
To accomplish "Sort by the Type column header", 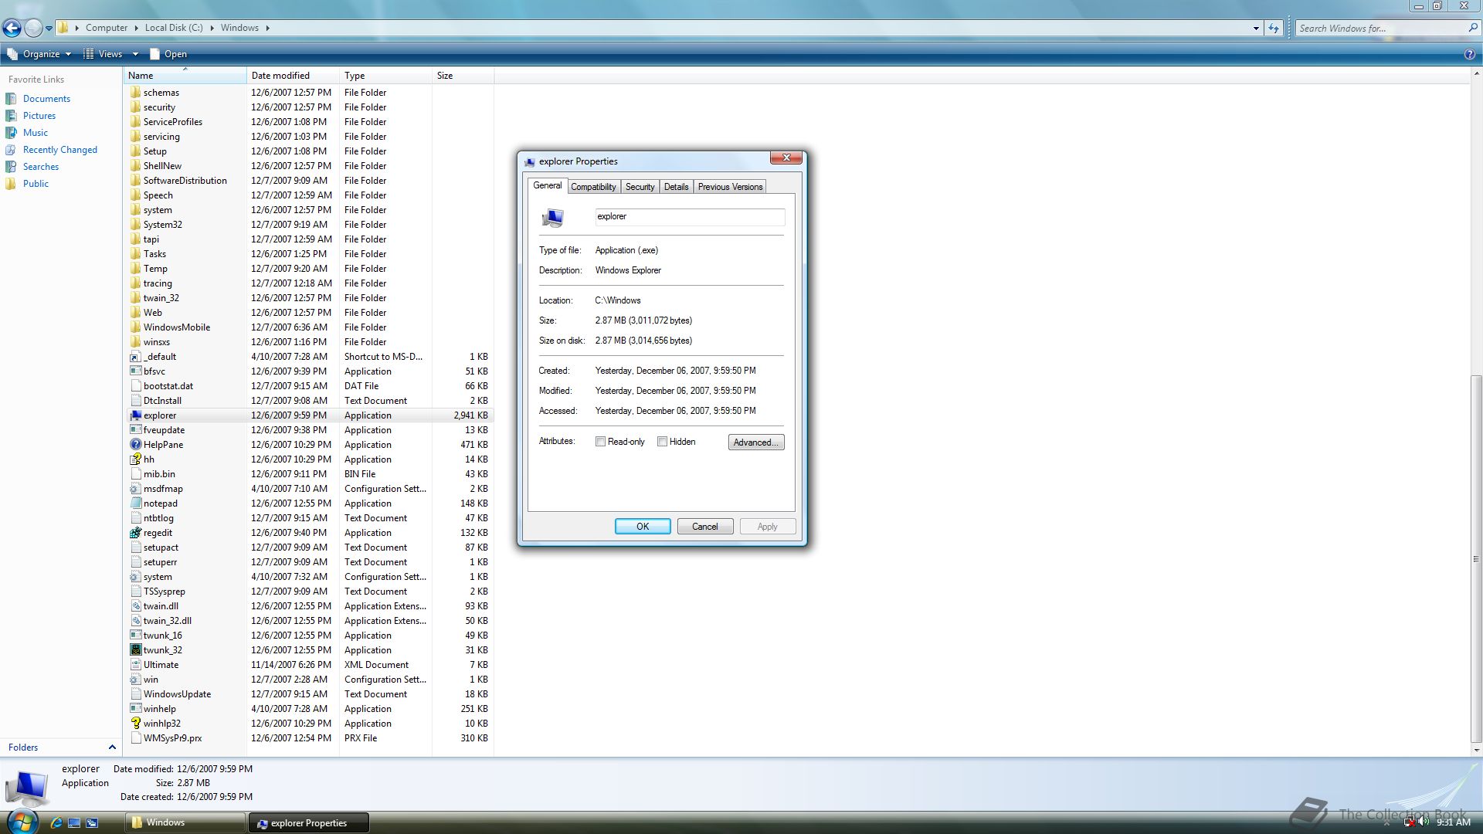I will click(x=385, y=76).
